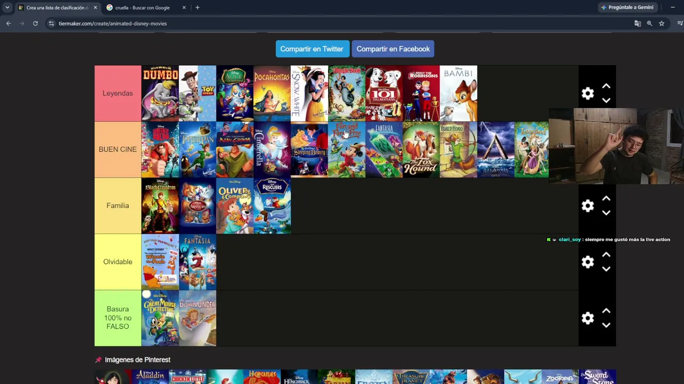Pick the Sleeping Beauty poster
The height and width of the screenshot is (384, 684).
pyautogui.click(x=309, y=149)
